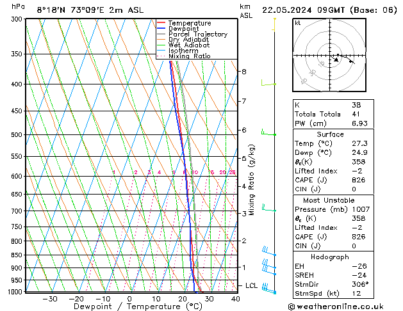Click the 850 hPa pressure axis label
Viewport: 403px width, 311px height.
click(x=17, y=255)
